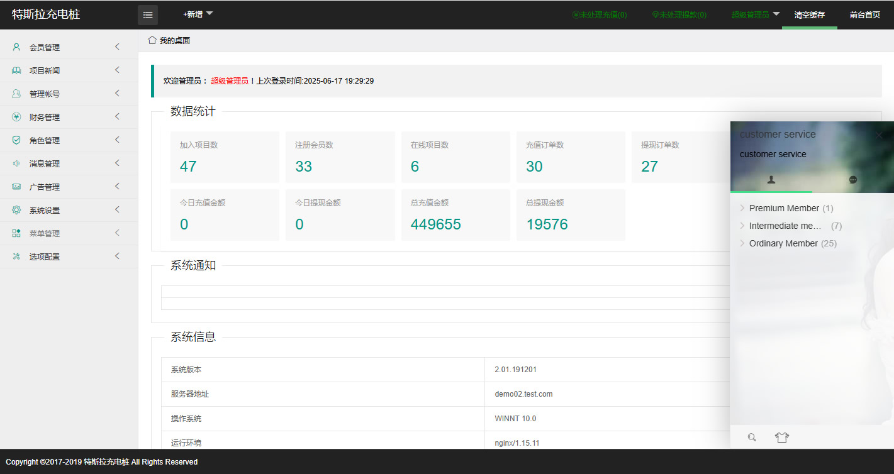The image size is (894, 474).
Task: Open 超级管理员 account dropdown
Action: click(756, 14)
